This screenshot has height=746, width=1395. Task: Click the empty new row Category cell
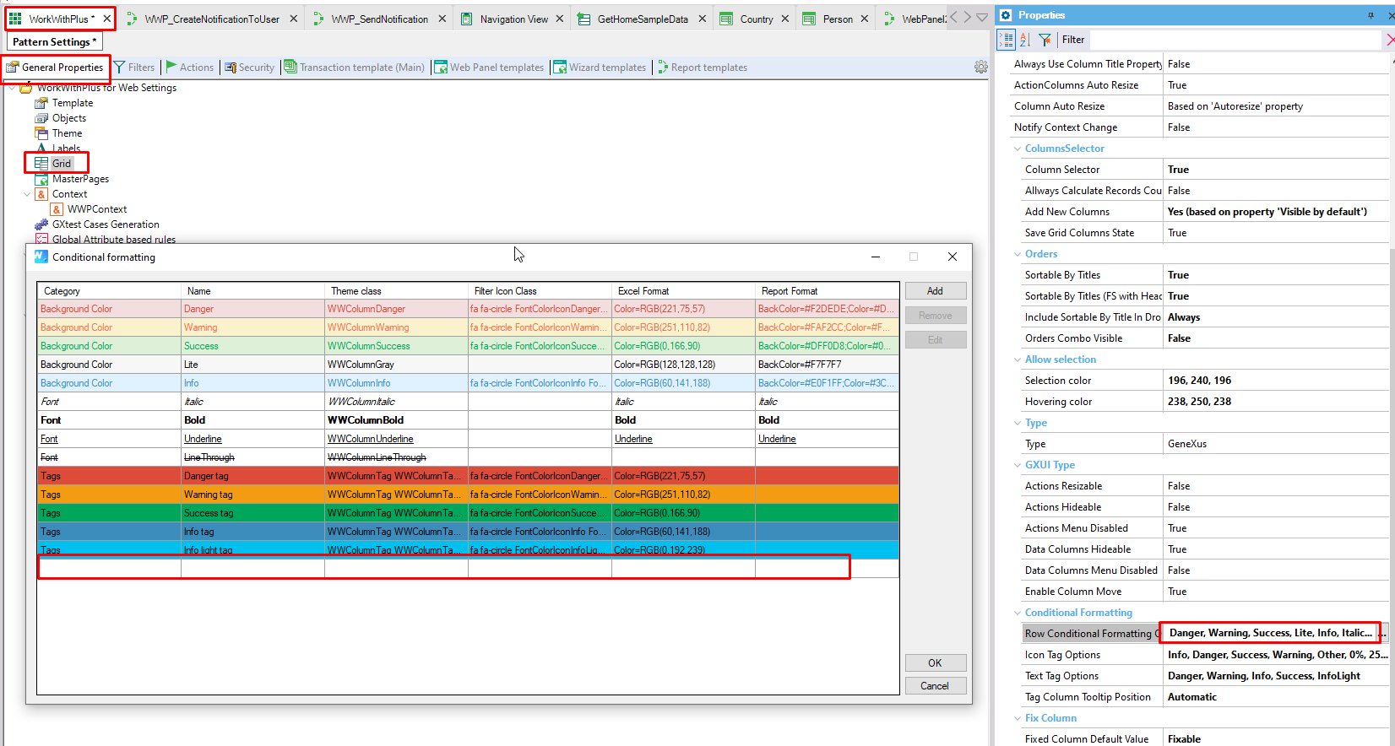[x=109, y=568]
